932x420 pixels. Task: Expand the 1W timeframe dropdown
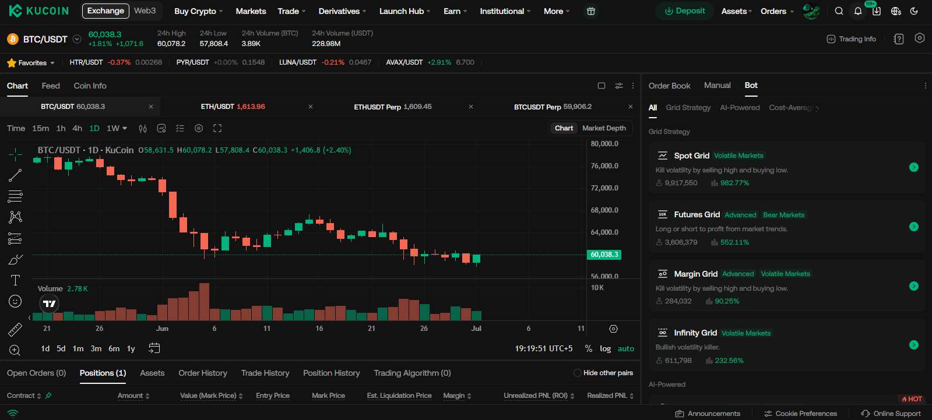tap(117, 128)
